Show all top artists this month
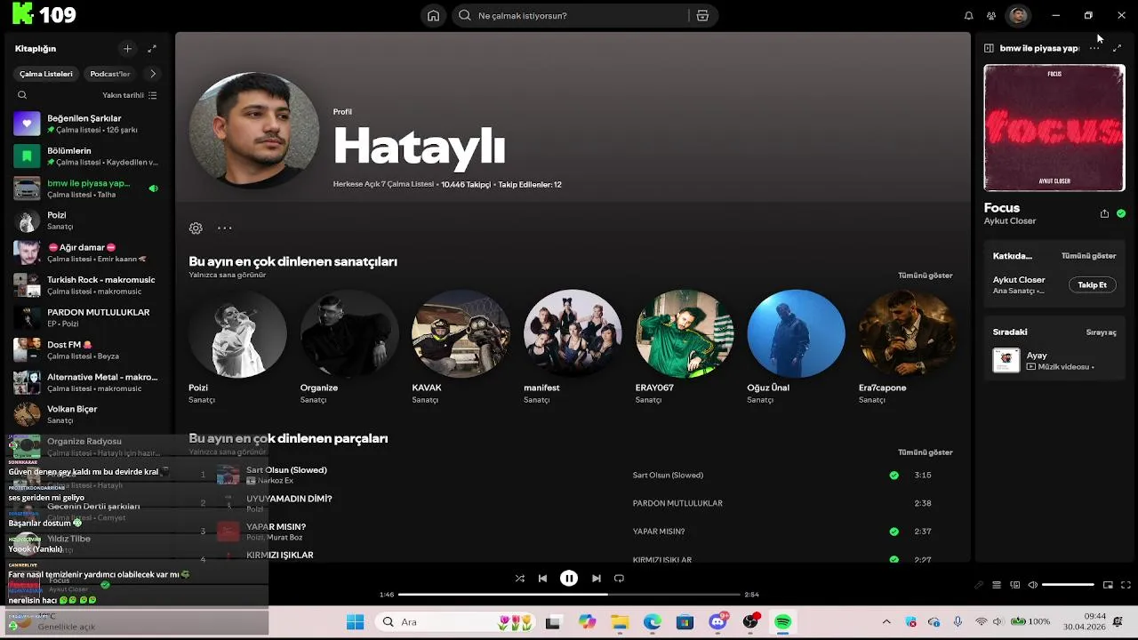The width and height of the screenshot is (1138, 640). pos(925,276)
